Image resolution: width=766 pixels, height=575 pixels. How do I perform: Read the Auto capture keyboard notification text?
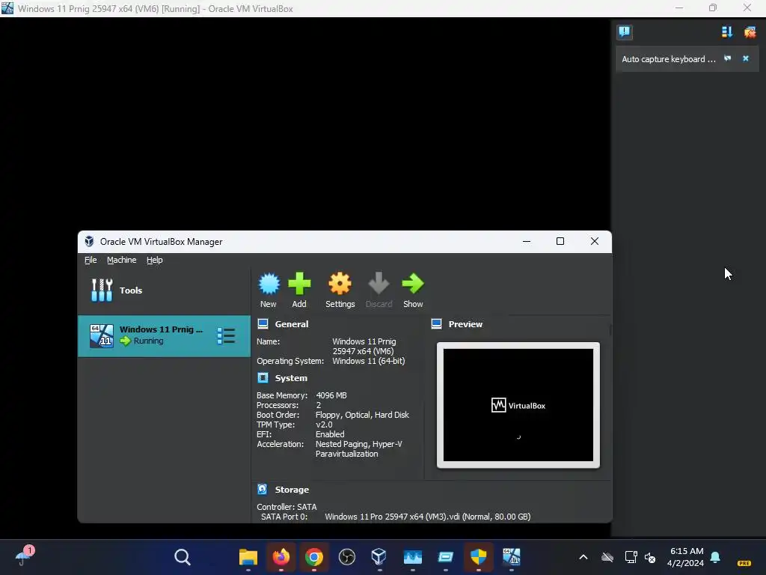668,59
